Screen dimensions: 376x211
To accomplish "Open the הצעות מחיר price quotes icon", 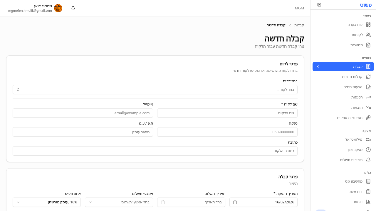I will (x=368, y=87).
